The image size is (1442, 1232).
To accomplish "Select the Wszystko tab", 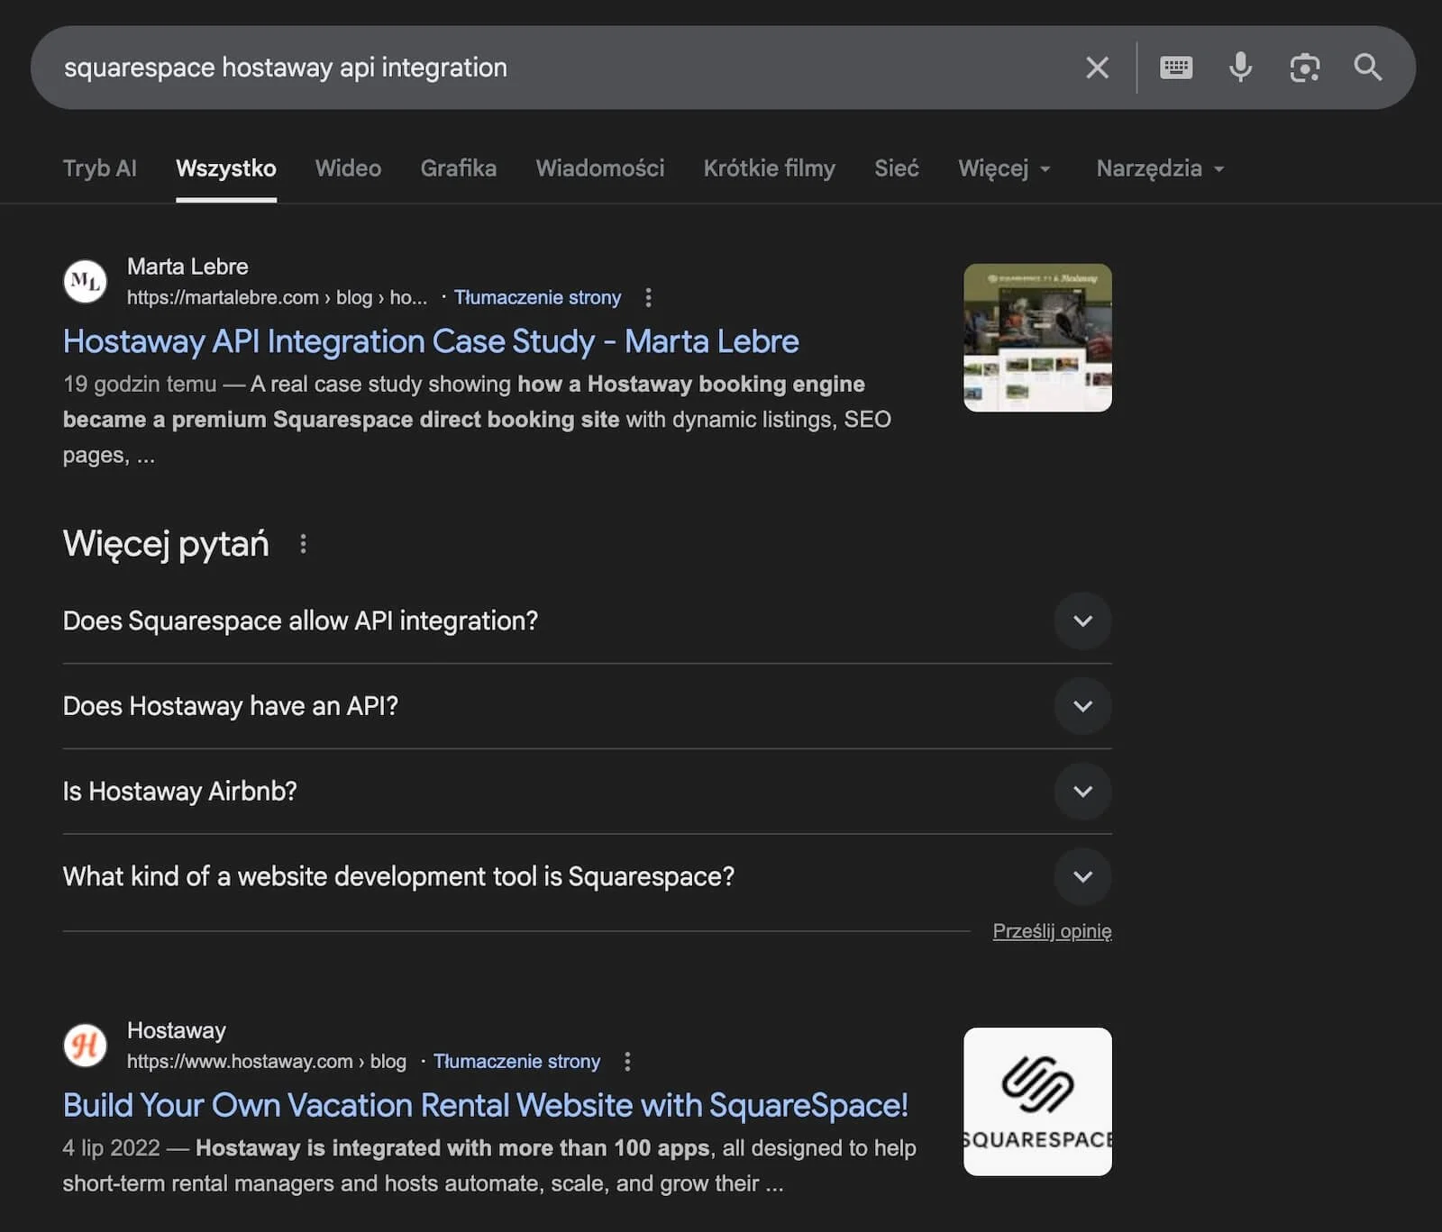I will point(226,168).
